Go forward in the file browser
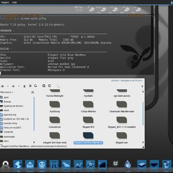173x173 pixels. tap(13, 86)
